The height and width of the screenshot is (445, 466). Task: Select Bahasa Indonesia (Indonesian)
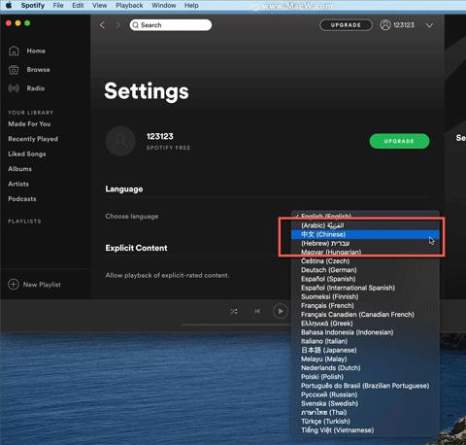click(365, 332)
